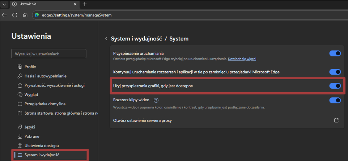Image resolution: width=348 pixels, height=161 pixels.
Task: Click the palette icon for Wygląd
Action: [20, 94]
